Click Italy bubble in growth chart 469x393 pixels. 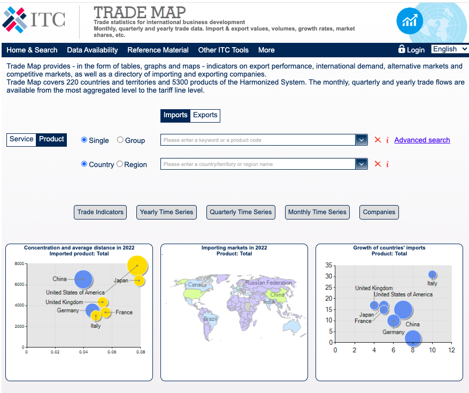pyautogui.click(x=432, y=274)
